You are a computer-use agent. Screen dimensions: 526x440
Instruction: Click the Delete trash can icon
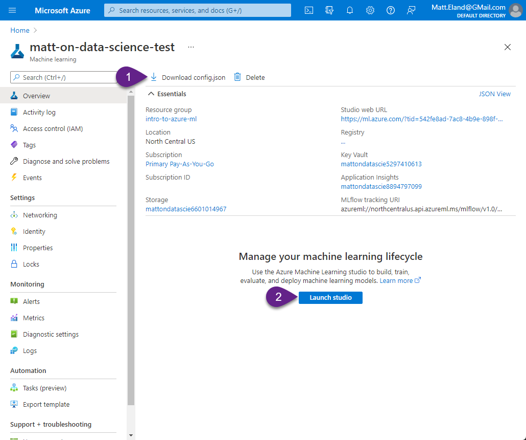pyautogui.click(x=237, y=77)
